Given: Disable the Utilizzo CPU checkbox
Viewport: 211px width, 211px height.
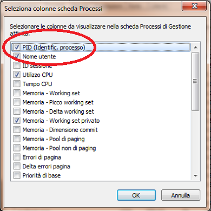Looking at the screenshot, I should coord(17,75).
